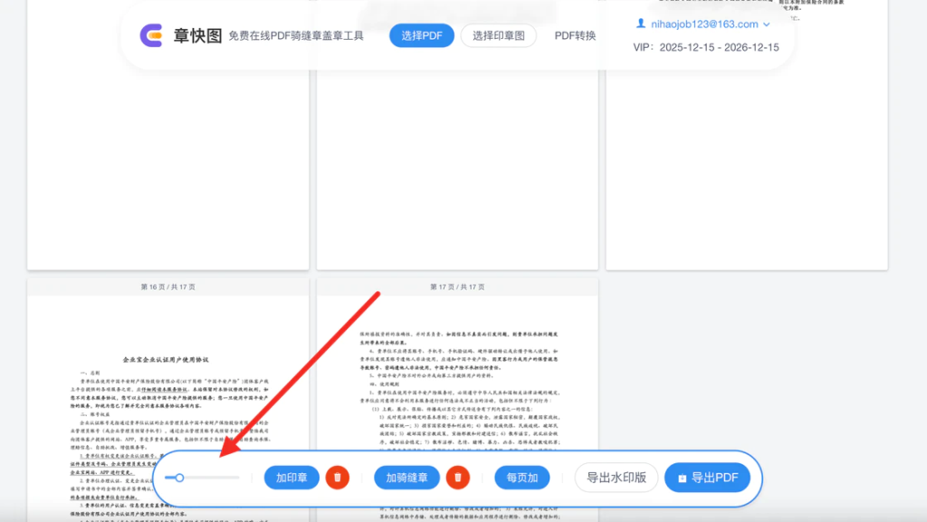The image size is (927, 522).
Task: Export the watermarked version with 导出水印版
Action: pyautogui.click(x=616, y=478)
